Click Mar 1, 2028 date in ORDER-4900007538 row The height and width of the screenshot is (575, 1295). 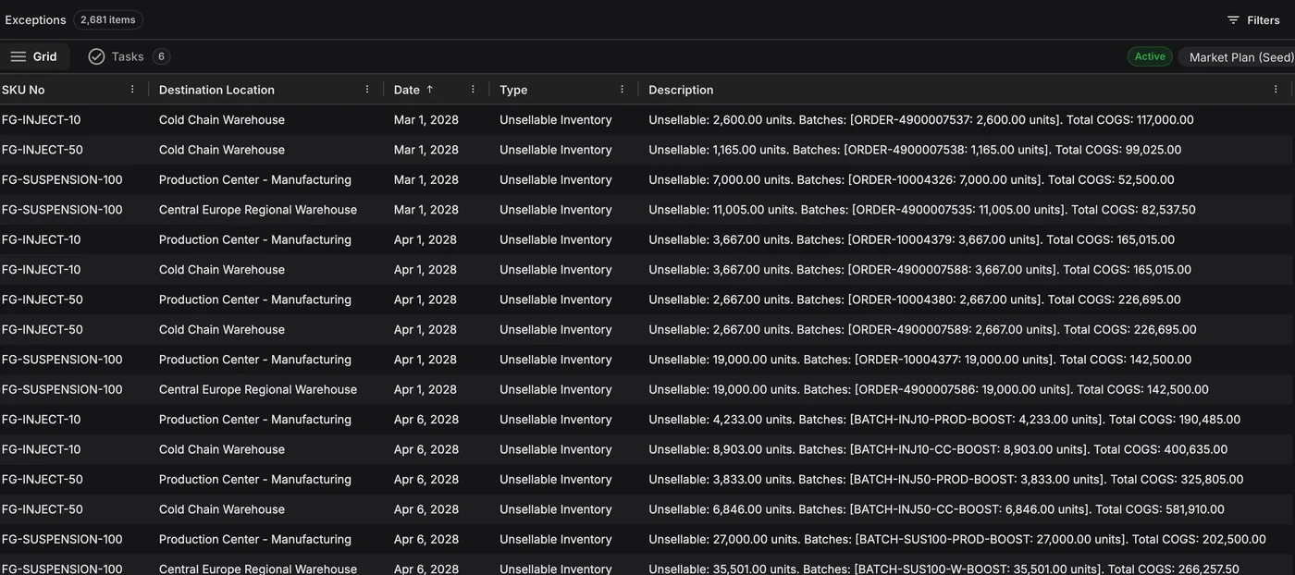point(426,150)
